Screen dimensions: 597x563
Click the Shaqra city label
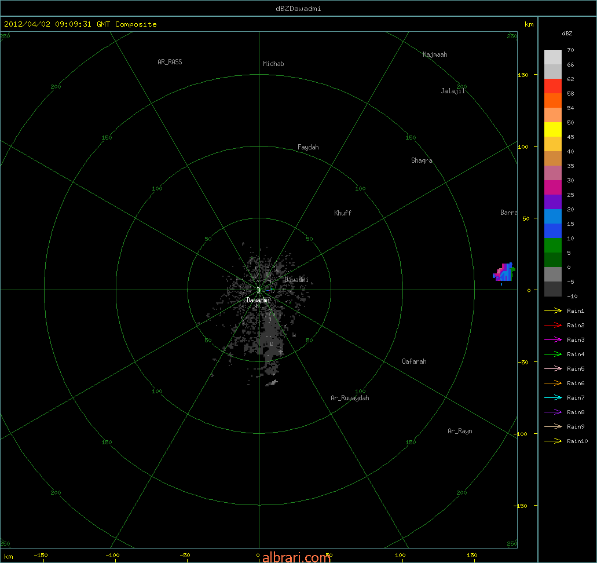[422, 160]
